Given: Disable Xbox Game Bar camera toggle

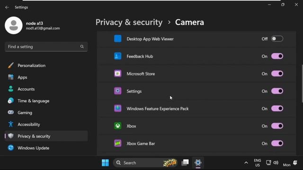Looking at the screenshot, I should (277, 144).
